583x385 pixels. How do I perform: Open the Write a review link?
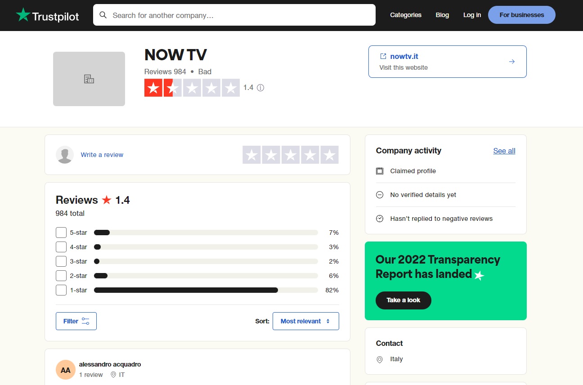pos(102,154)
